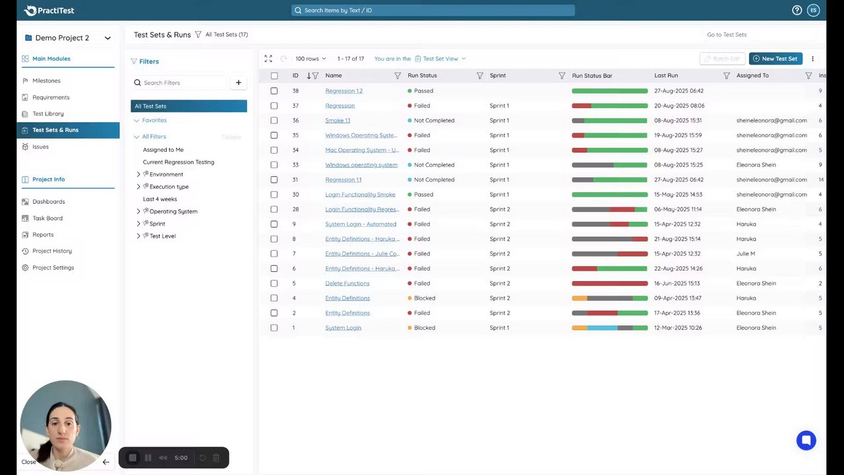This screenshot has width=844, height=475.
Task: Go to the Test Library module
Action: pyautogui.click(x=48, y=113)
